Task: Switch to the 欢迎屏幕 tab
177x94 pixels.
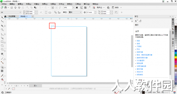Action: (12, 16)
